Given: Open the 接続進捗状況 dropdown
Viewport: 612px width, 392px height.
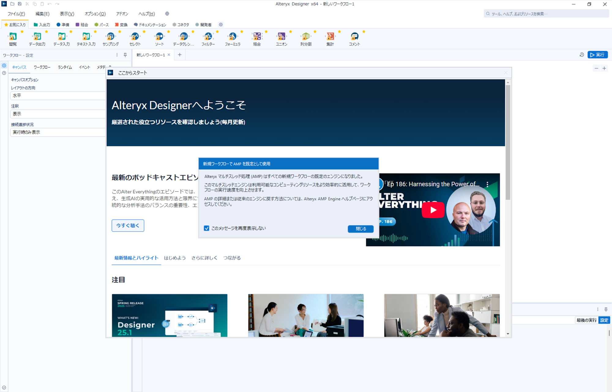Looking at the screenshot, I should (x=58, y=132).
